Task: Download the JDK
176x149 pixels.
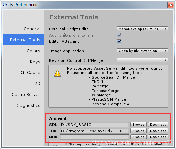Action: [x=158, y=131]
